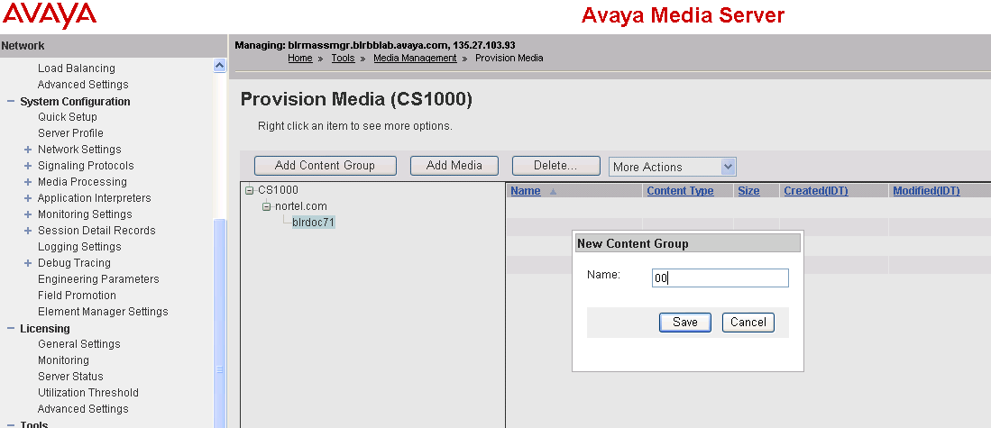
Task: Select the blrdoc71 tree item
Action: point(313,223)
